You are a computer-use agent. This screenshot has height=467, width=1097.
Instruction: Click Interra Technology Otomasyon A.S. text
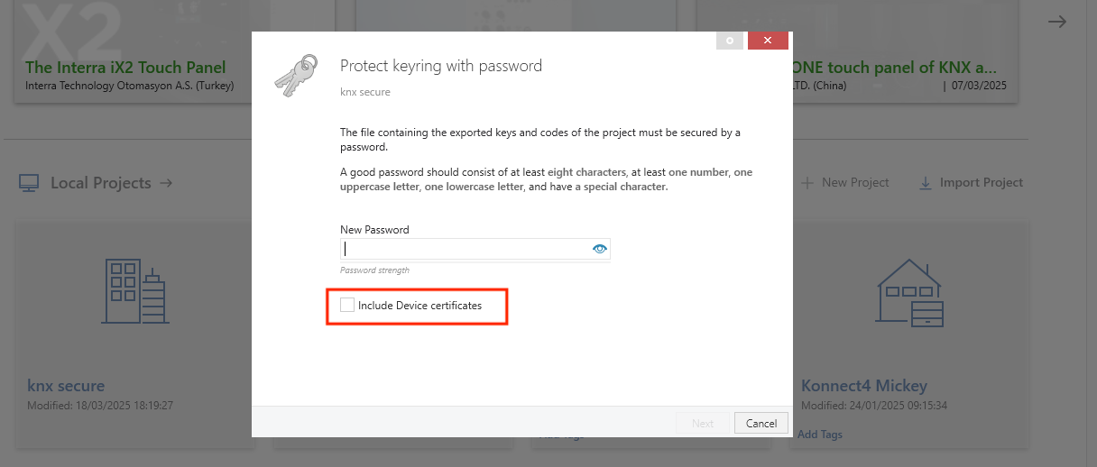130,87
